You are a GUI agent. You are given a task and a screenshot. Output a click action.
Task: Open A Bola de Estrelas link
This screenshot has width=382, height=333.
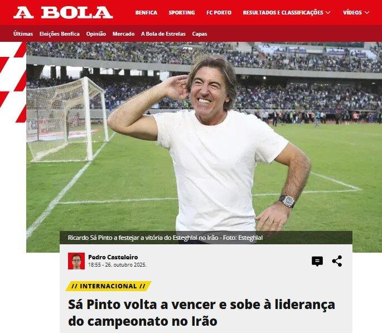pos(163,34)
